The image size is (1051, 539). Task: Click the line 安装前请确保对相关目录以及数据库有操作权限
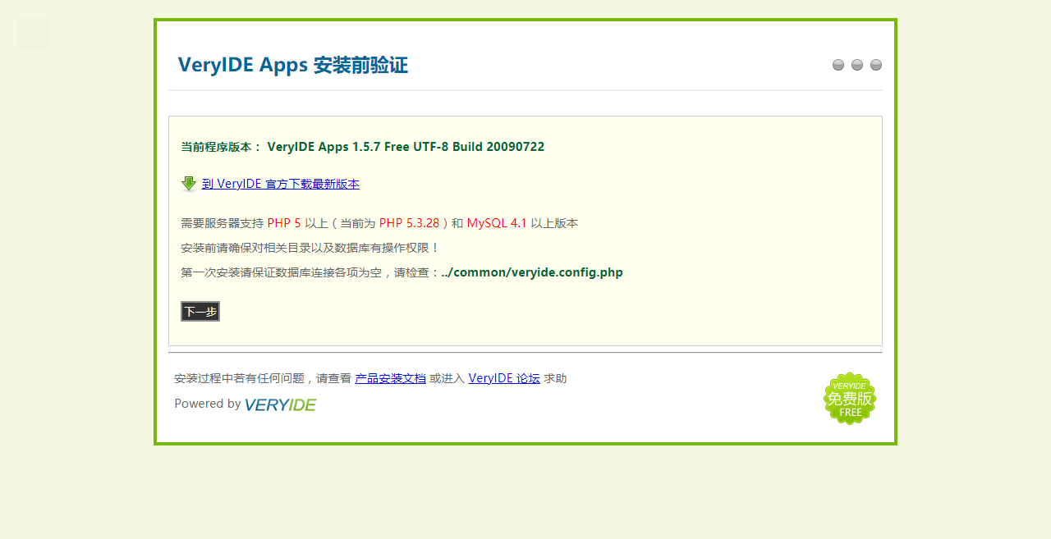(x=310, y=248)
